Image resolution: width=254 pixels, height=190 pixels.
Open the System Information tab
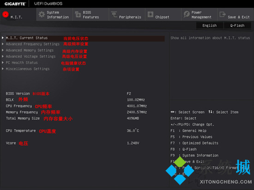54,15
